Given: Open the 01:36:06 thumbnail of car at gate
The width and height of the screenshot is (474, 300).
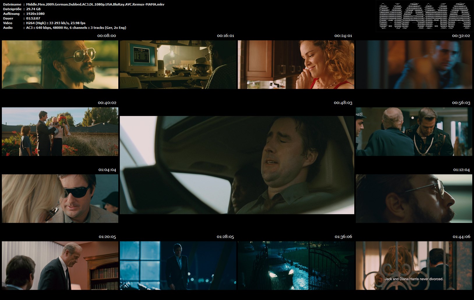Looking at the screenshot, I should tap(296, 266).
